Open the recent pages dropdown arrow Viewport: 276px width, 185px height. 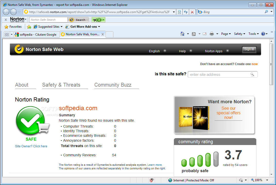(x=19, y=12)
